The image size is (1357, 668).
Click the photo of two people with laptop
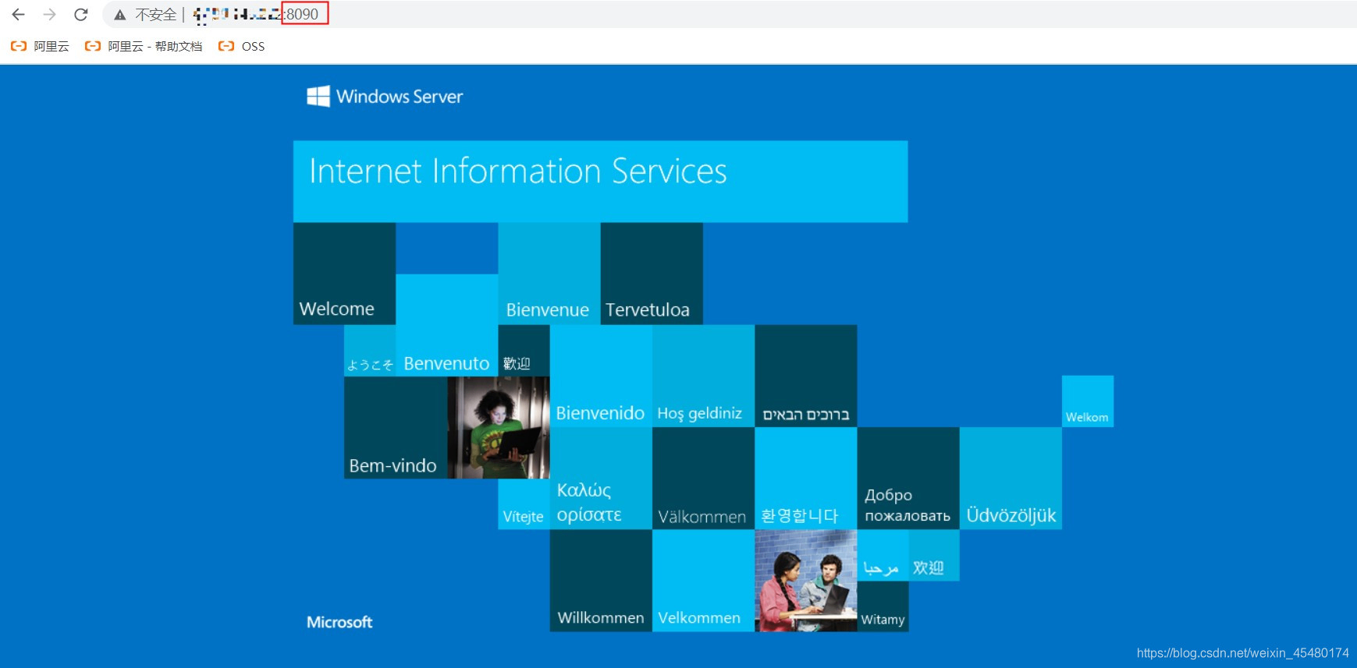click(806, 581)
